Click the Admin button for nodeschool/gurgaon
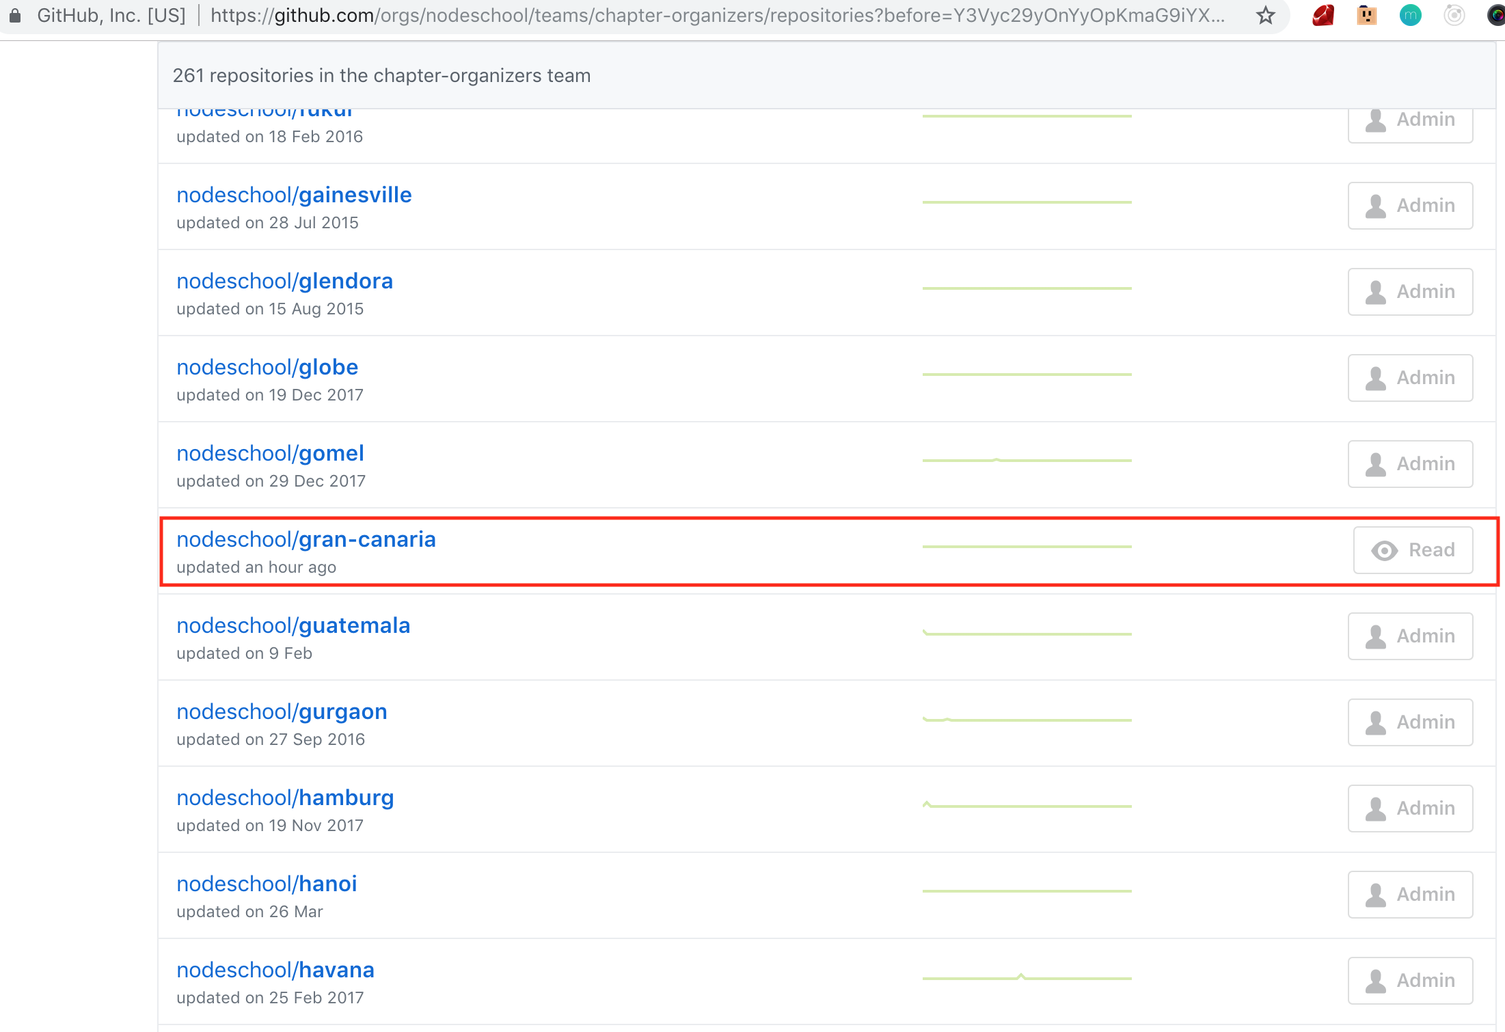The image size is (1505, 1032). click(1410, 722)
